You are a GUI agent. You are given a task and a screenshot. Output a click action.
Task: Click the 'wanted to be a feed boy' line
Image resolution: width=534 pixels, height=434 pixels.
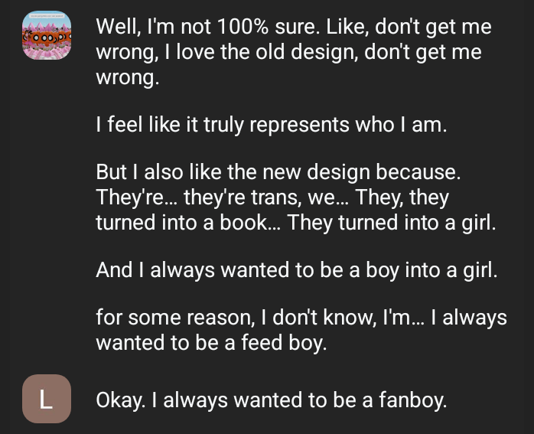pos(211,342)
